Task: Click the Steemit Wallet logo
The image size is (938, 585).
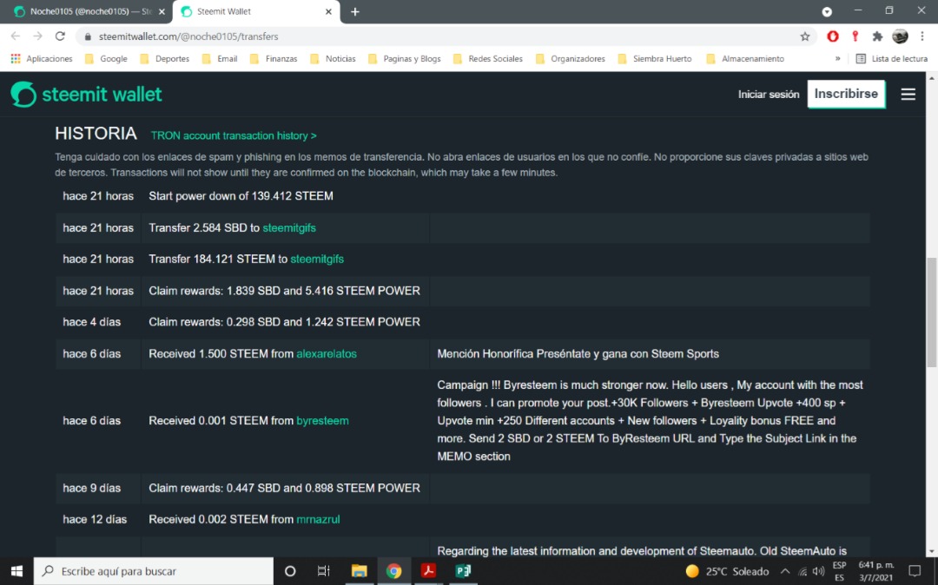Action: click(x=86, y=94)
